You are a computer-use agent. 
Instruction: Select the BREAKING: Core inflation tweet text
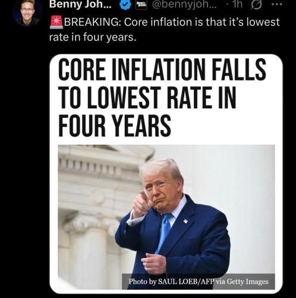click(x=165, y=29)
